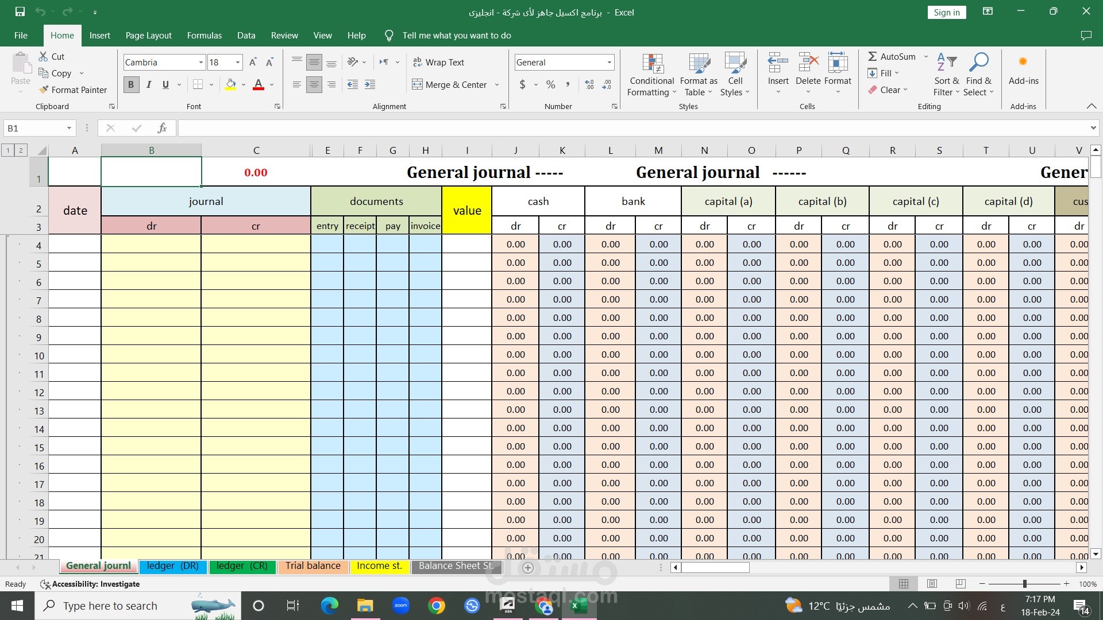Click the zoom slider handle
Viewport: 1103px width, 620px height.
click(1024, 584)
